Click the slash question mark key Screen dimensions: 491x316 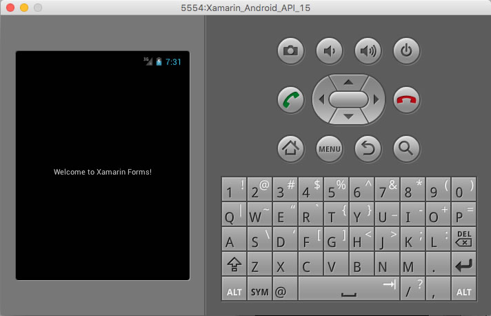412,289
